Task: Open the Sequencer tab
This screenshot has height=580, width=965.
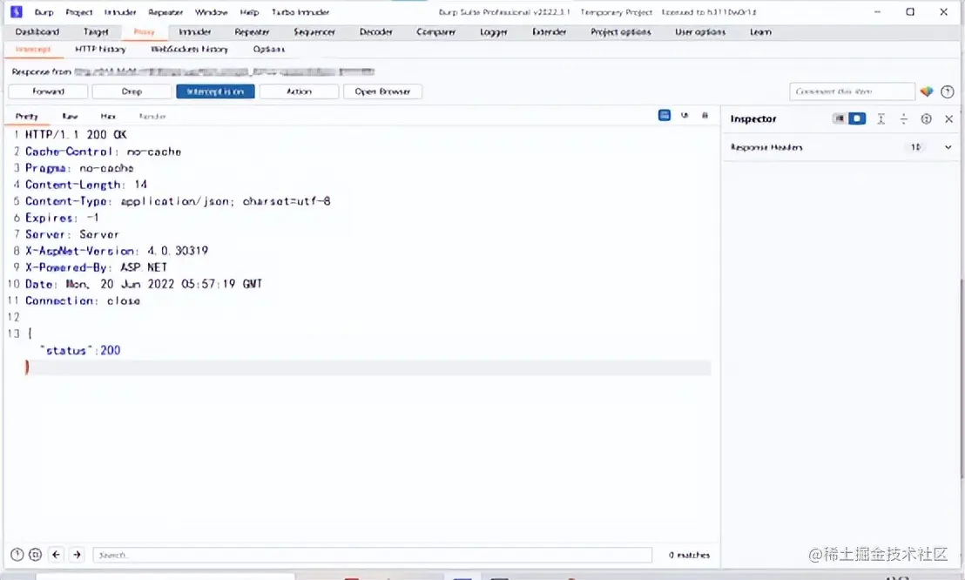Action: (x=314, y=32)
